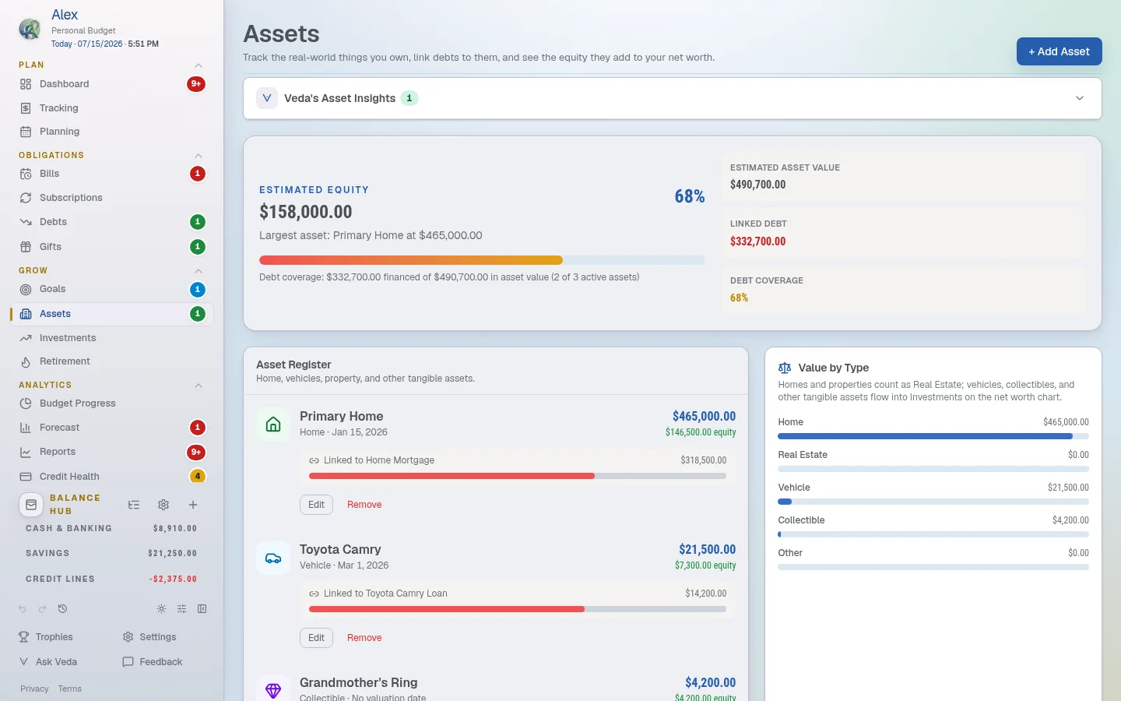This screenshot has height=701, width=1121.
Task: Toggle the light/dark theme sun icon
Action: pos(161,609)
